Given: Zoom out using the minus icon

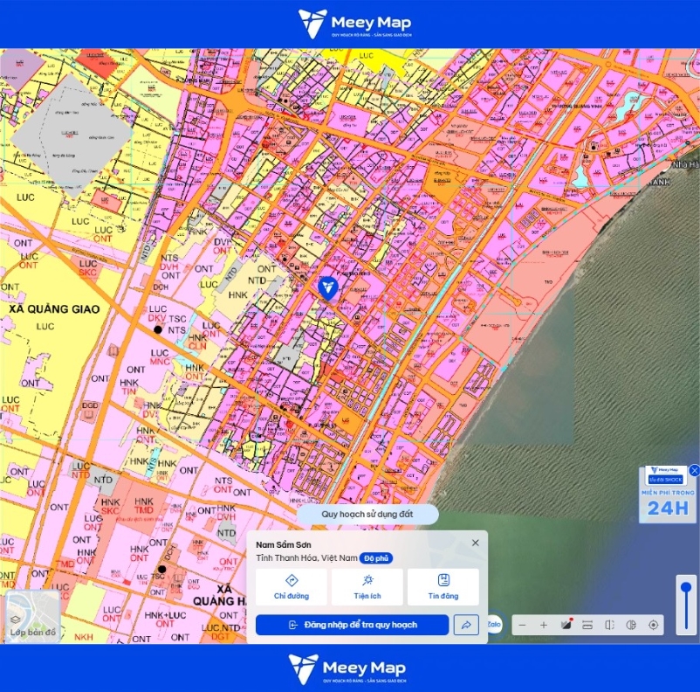Looking at the screenshot, I should click(522, 625).
